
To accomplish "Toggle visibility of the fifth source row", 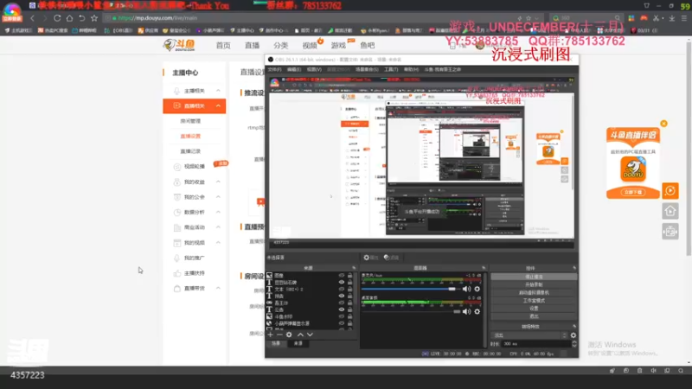I will 341,303.
